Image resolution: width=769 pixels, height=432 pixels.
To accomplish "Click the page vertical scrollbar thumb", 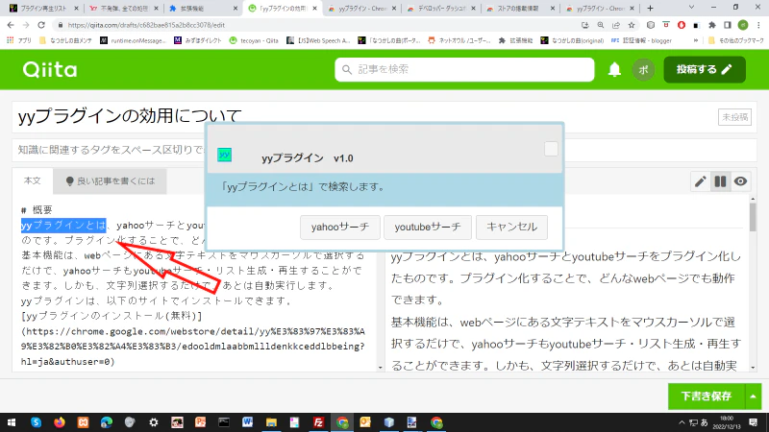I will pos(753,217).
